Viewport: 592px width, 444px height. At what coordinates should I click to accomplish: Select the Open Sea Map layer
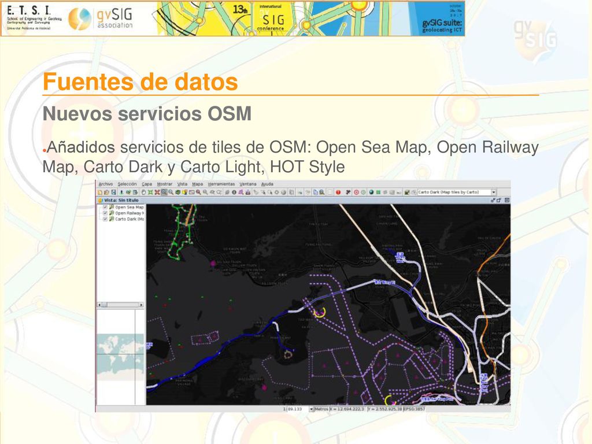coord(129,208)
